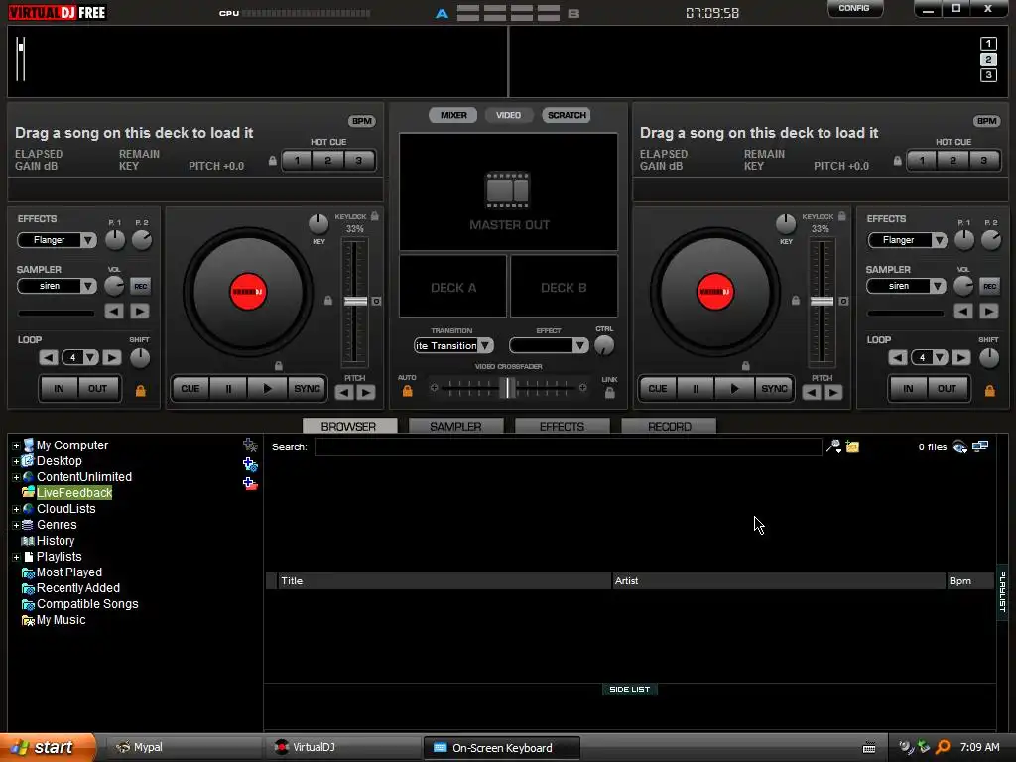Image resolution: width=1016 pixels, height=762 pixels.
Task: Click the right sampler REC button
Action: (x=989, y=286)
